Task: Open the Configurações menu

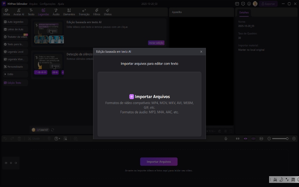Action: point(47,3)
